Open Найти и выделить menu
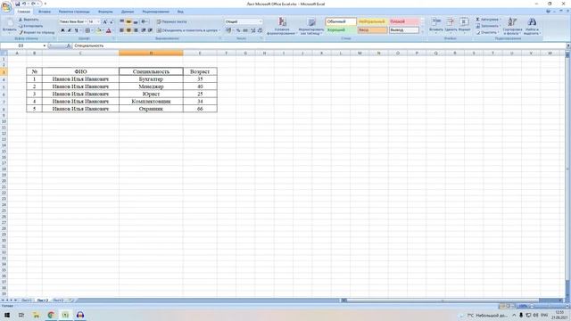Screen dimensions: 571x321 (532, 26)
